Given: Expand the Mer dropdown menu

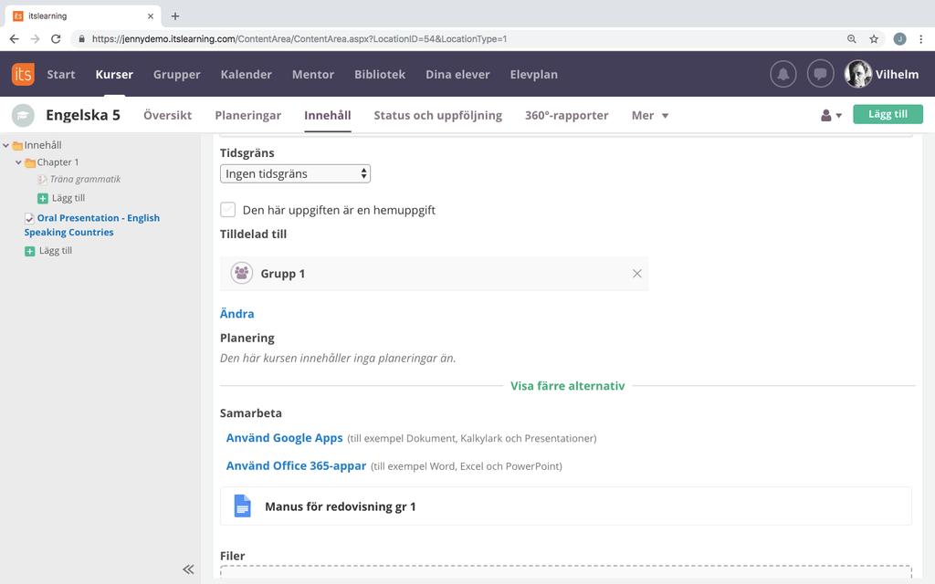Looking at the screenshot, I should point(650,116).
